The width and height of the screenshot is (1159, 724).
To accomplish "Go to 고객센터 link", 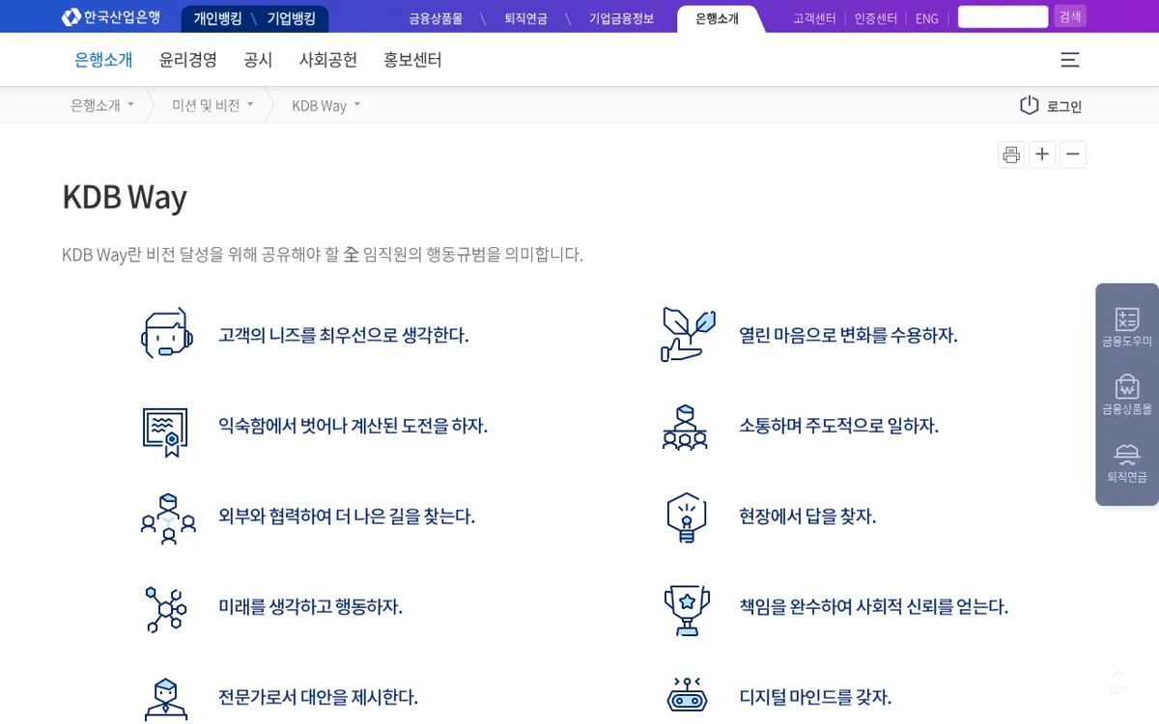I will pos(814,18).
